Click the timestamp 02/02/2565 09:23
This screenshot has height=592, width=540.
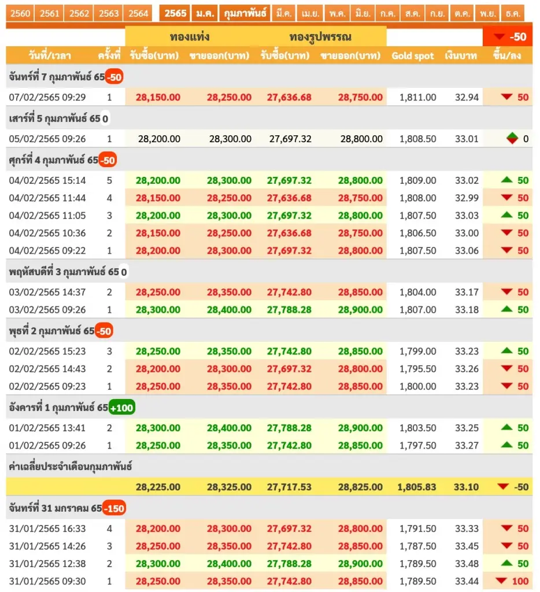pyautogui.click(x=47, y=386)
